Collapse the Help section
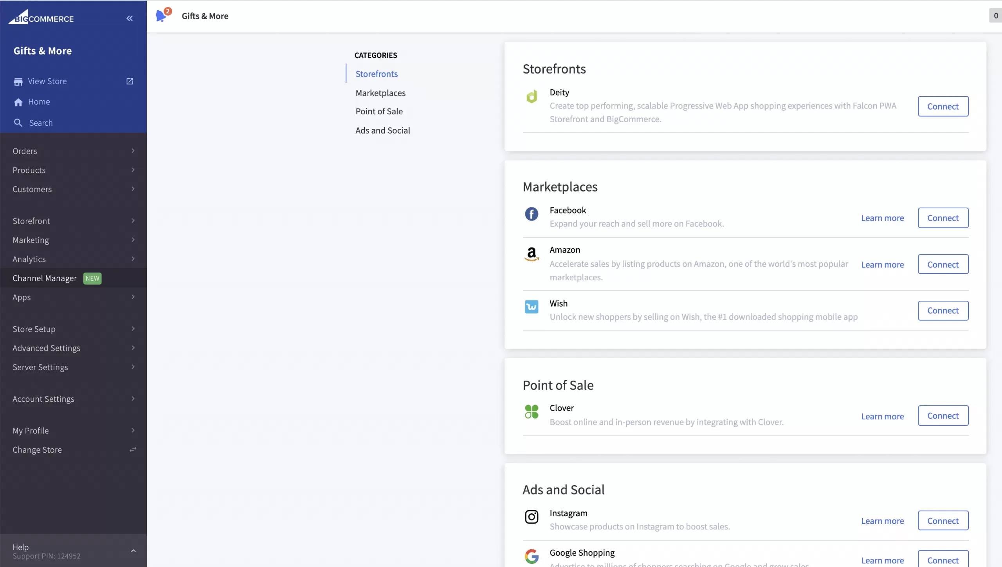Image resolution: width=1002 pixels, height=567 pixels. coord(133,551)
